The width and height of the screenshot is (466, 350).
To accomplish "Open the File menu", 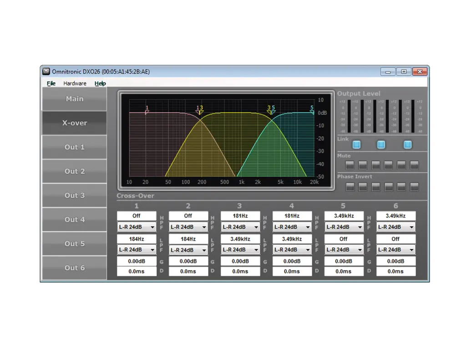I will pos(51,83).
